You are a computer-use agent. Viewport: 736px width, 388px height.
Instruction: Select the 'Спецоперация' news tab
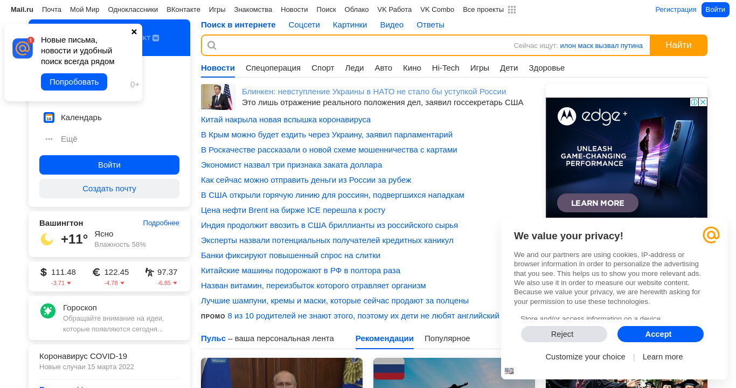(x=273, y=68)
